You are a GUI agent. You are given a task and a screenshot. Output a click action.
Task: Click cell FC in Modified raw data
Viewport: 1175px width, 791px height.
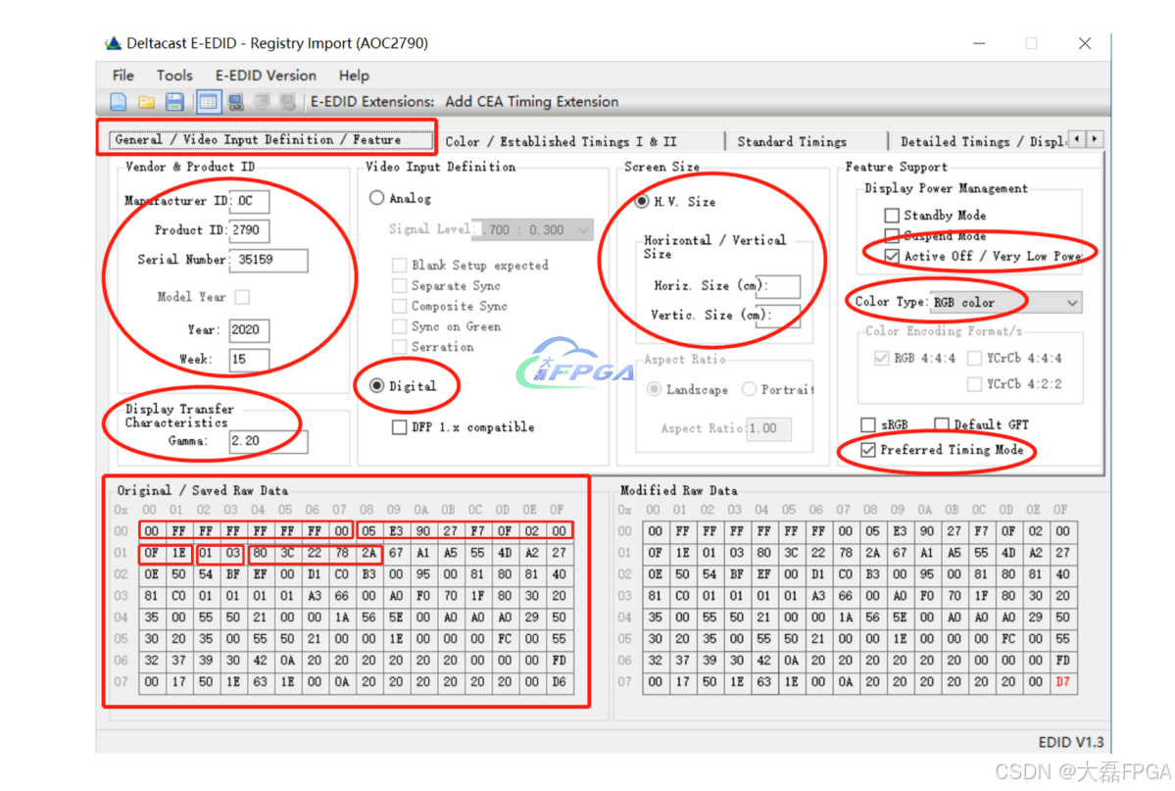tap(1008, 639)
